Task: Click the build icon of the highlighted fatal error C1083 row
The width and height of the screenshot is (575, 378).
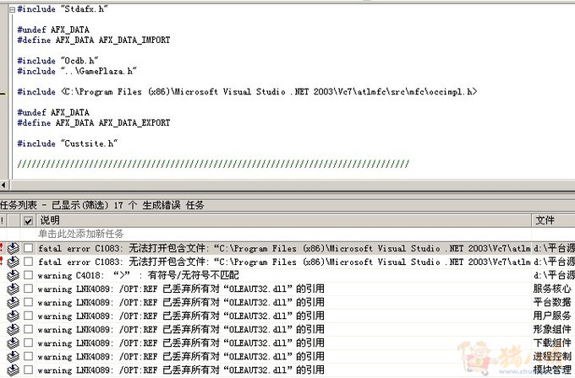Action: tap(14, 248)
